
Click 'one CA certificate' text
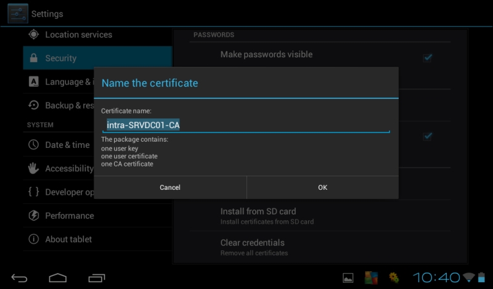coord(127,164)
